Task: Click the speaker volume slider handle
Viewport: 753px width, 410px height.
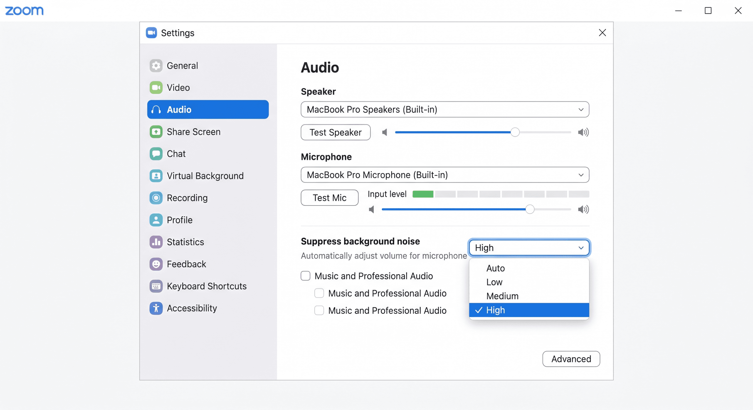Action: (x=515, y=132)
